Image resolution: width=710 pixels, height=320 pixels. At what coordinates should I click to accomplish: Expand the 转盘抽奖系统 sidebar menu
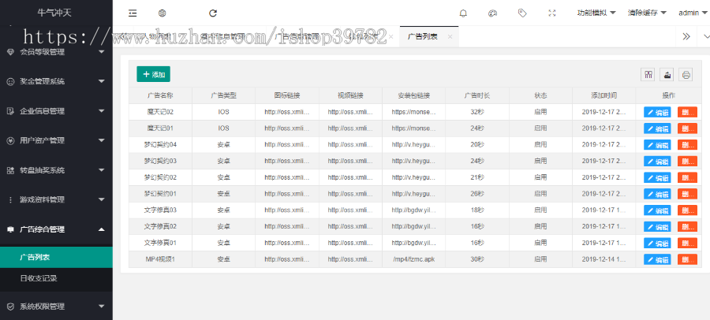point(56,170)
